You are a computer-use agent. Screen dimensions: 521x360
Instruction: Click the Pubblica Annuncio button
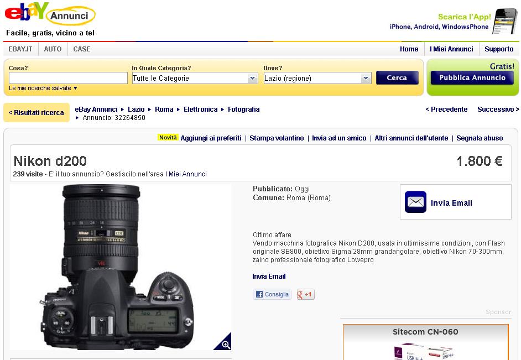click(472, 78)
